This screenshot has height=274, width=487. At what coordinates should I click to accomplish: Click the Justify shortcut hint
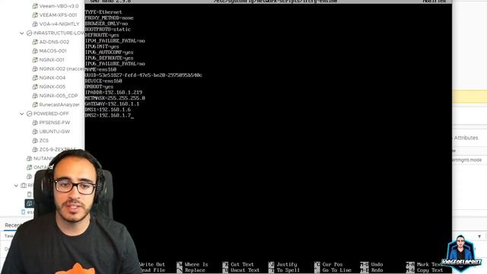tap(283, 264)
